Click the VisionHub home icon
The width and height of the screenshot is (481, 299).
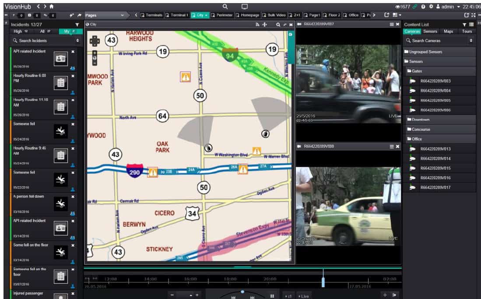pyautogui.click(x=52, y=7)
